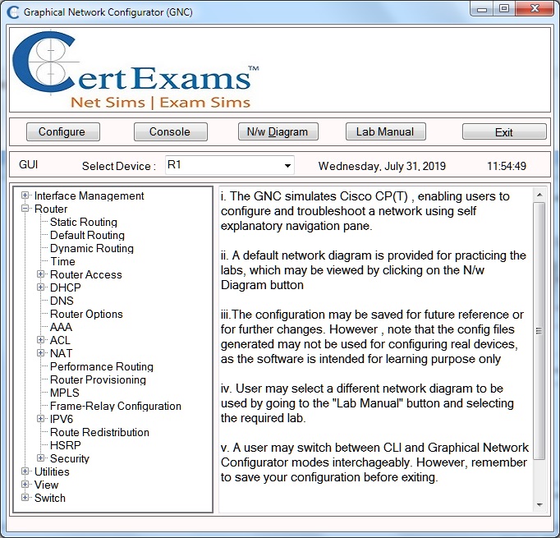Screen dimensions: 560x538
Task: Select the HSRP tree item
Action: pos(66,445)
